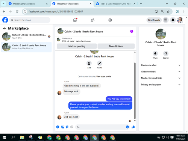Open the Chrome tab search dropdown
This screenshot has height=141, width=188.
[3, 4]
